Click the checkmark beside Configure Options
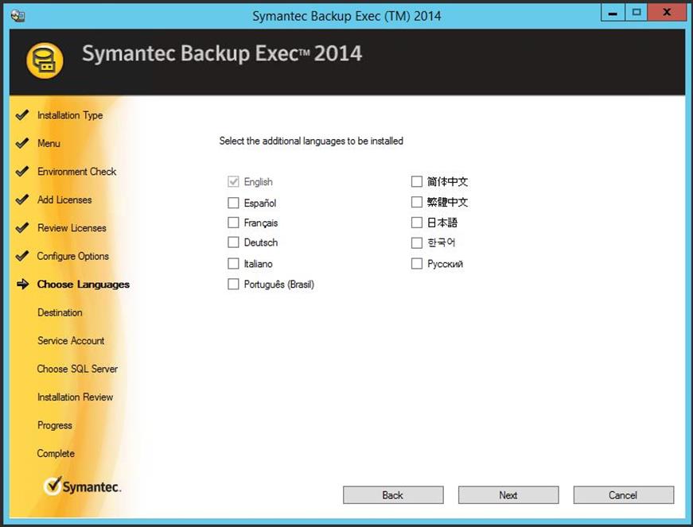This screenshot has width=693, height=527. (21, 256)
